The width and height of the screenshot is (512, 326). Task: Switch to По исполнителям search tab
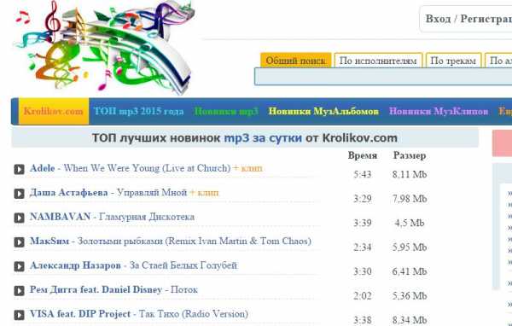pos(378,61)
